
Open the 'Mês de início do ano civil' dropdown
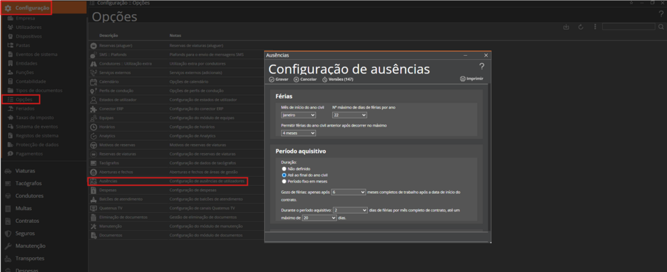tap(298, 115)
